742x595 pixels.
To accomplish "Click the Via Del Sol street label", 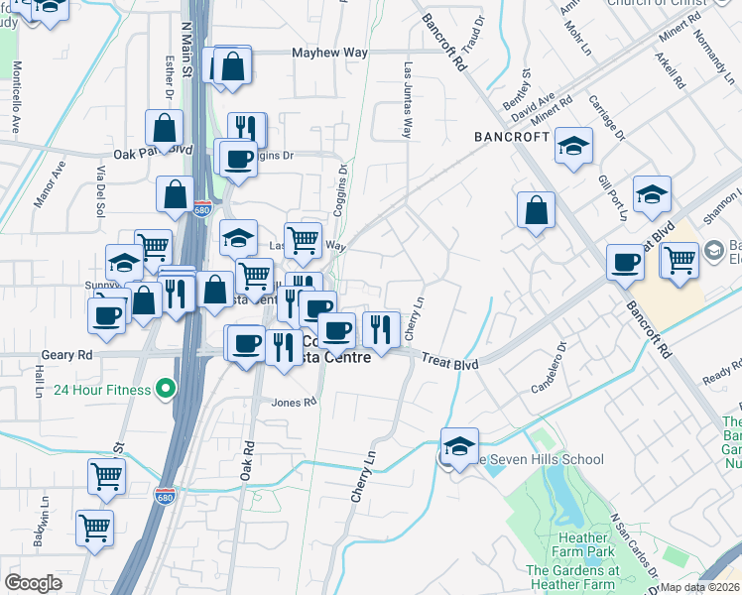I will (100, 191).
